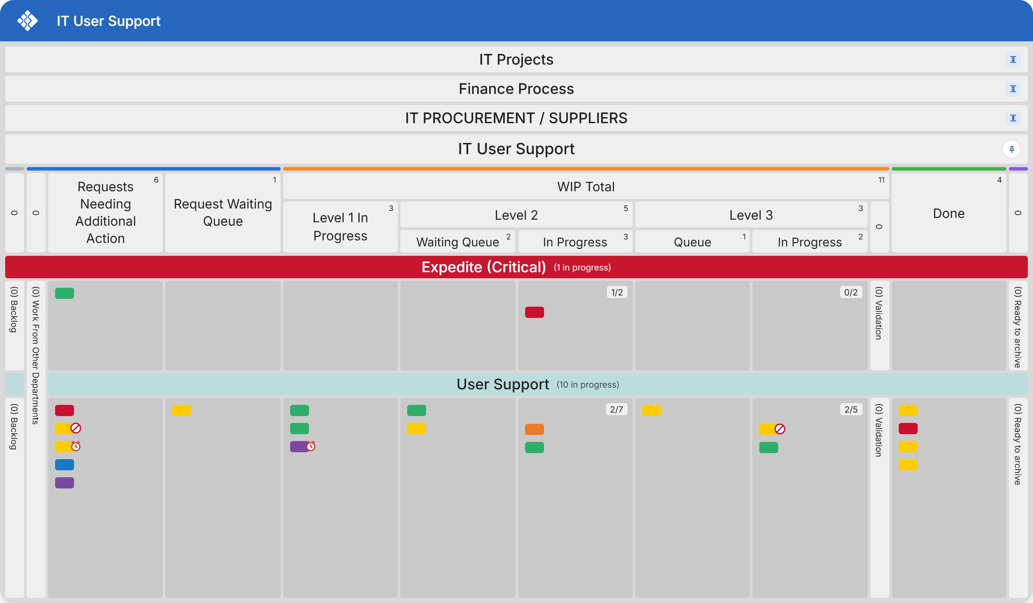Image resolution: width=1033 pixels, height=603 pixels.
Task: Click Level 1 In Progress column header
Action: [x=340, y=227]
